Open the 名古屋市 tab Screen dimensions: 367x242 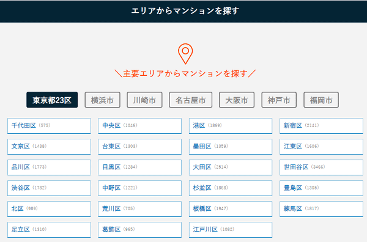click(190, 100)
